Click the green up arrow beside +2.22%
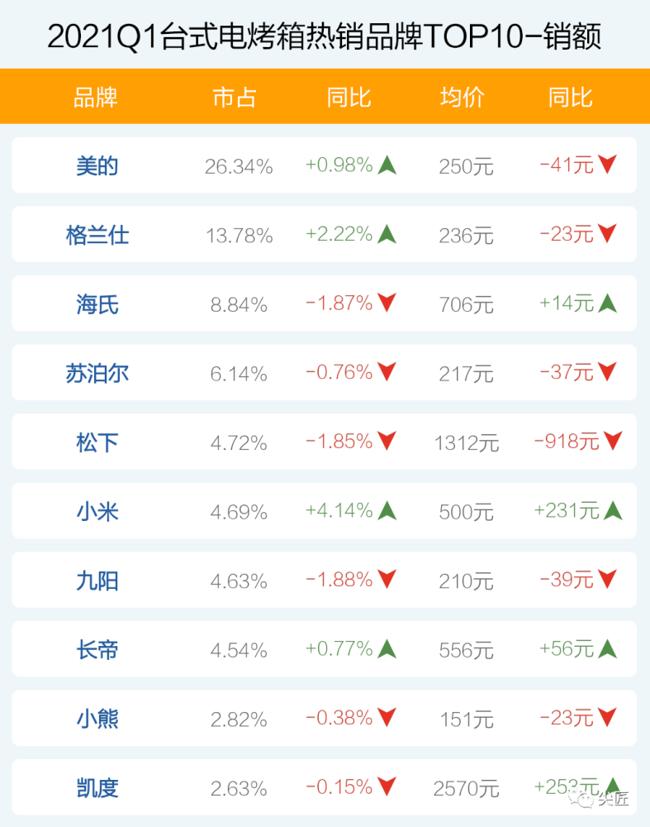The image size is (650, 827). pos(387,235)
